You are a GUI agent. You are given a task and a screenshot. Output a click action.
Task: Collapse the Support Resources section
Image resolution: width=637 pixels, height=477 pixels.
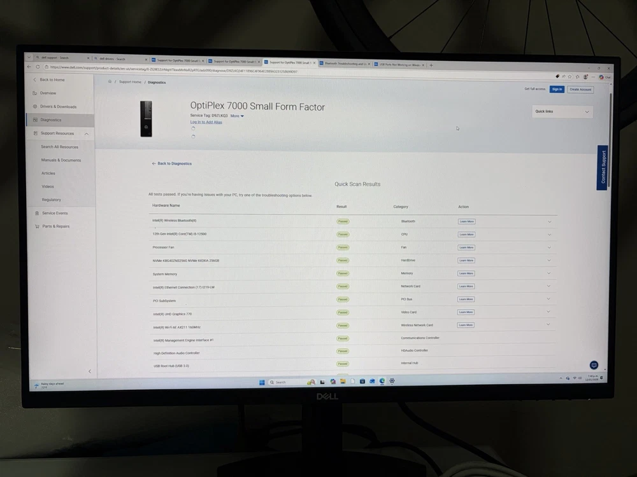tap(87, 134)
